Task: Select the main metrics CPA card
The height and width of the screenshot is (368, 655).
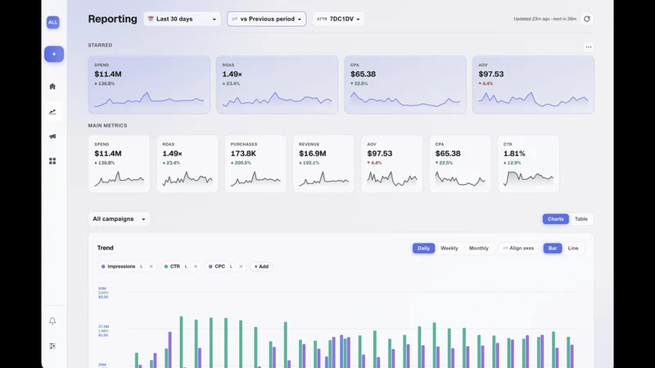Action: coord(460,164)
